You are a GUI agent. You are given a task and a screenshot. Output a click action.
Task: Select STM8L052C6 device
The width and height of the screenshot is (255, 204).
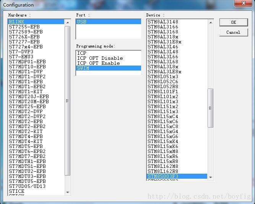177,82
